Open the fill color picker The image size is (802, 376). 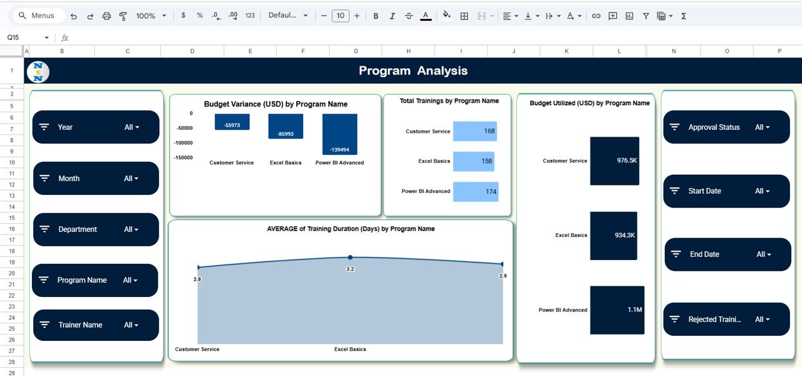click(x=447, y=16)
